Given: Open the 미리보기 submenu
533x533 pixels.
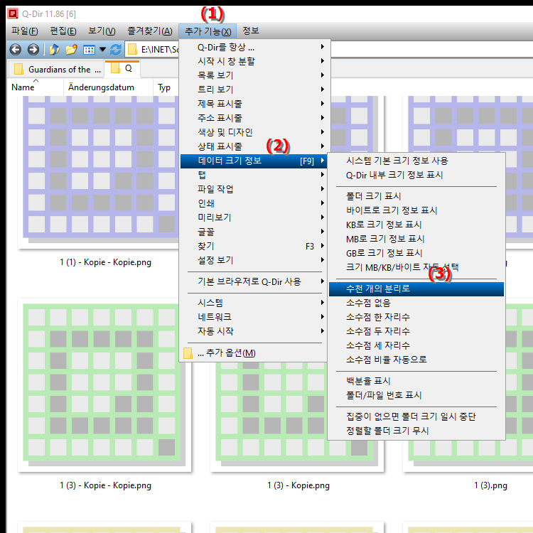Looking at the screenshot, I should tap(253, 217).
